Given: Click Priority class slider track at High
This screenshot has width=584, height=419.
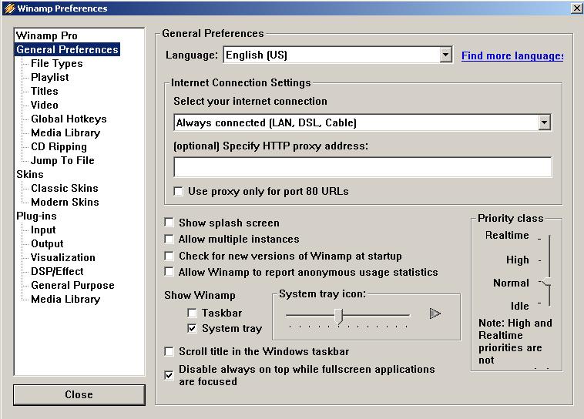Looking at the screenshot, I should coord(550,260).
